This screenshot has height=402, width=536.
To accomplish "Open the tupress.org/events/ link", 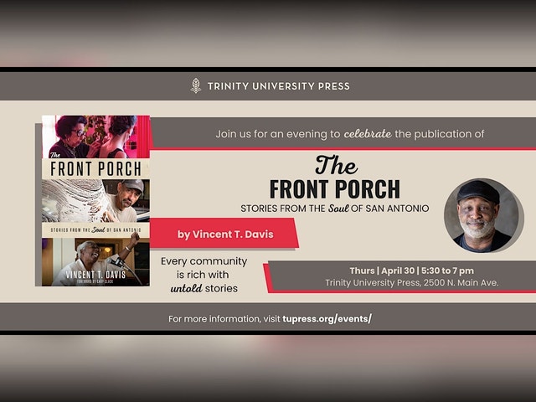I will coord(327,318).
